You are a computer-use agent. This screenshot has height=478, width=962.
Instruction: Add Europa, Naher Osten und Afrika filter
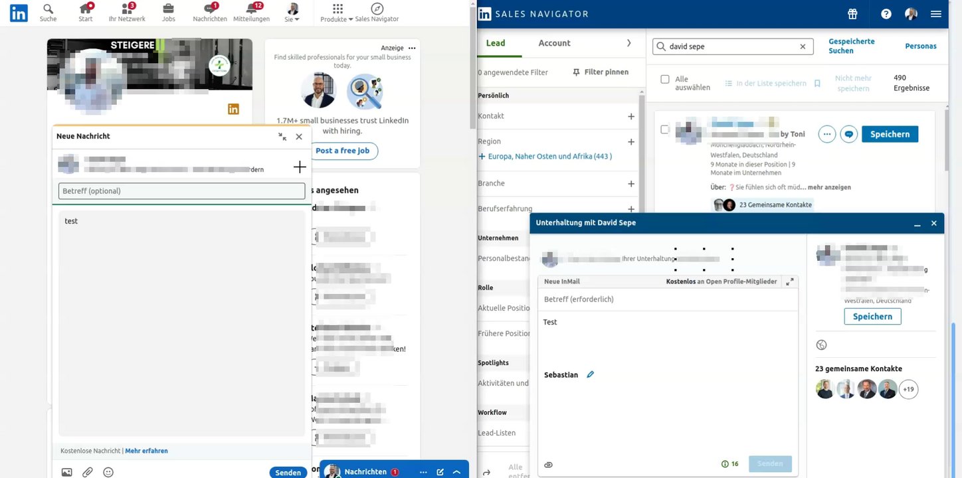[x=545, y=157]
